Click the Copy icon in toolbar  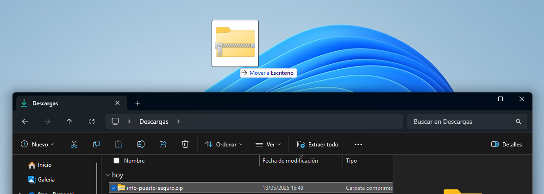96,144
